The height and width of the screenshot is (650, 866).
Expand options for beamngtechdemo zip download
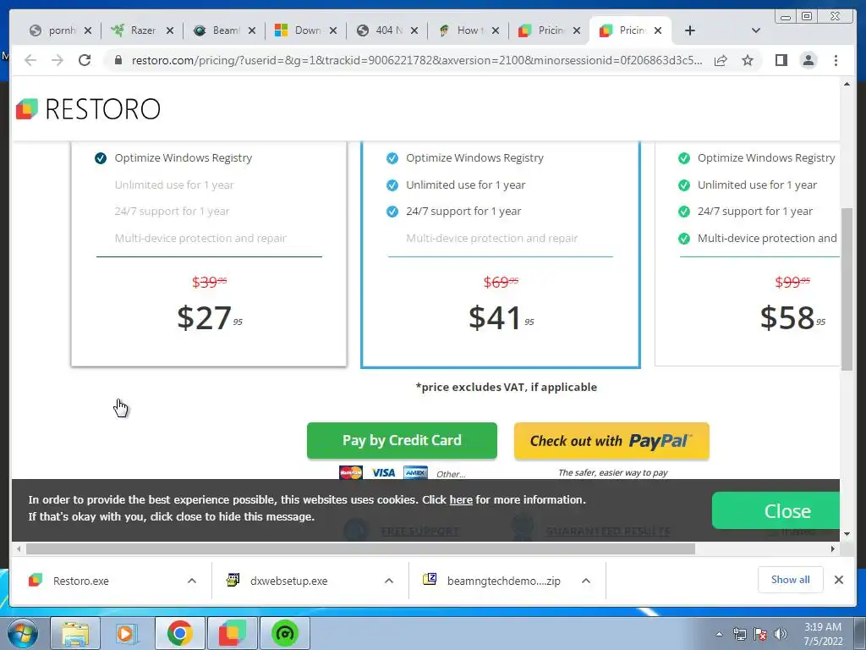point(586,581)
